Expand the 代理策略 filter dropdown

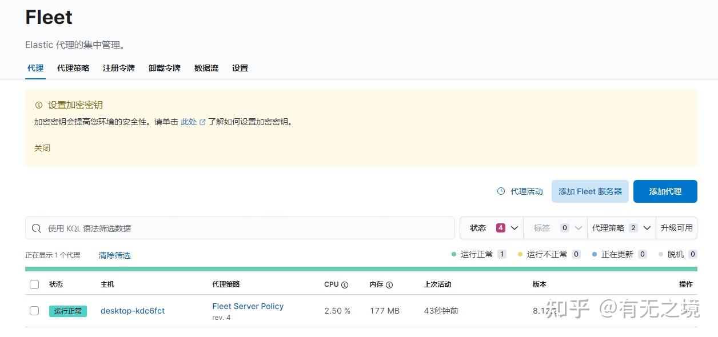point(624,227)
